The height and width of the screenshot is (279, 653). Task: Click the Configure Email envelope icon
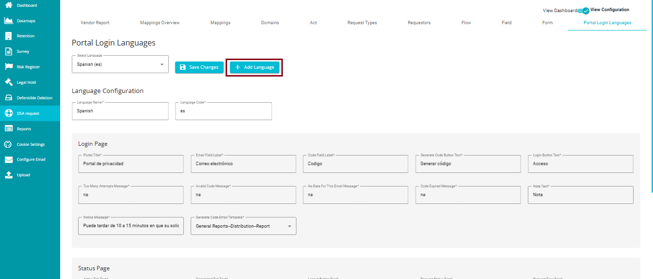(x=8, y=159)
